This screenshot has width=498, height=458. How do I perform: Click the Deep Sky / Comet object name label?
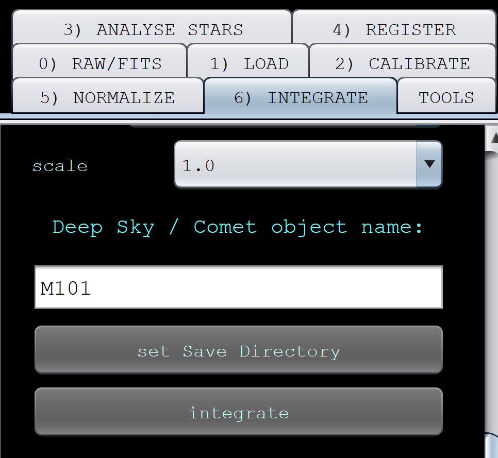pyautogui.click(x=238, y=227)
